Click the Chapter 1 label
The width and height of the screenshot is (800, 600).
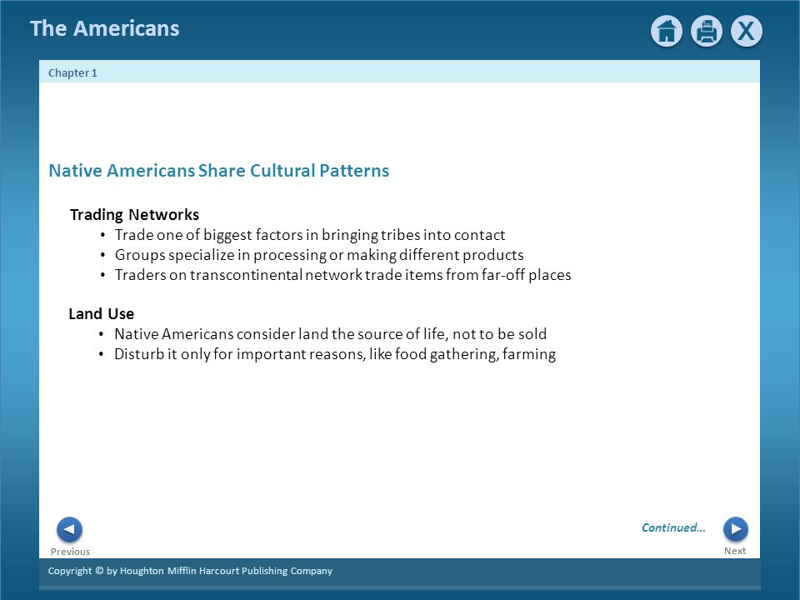(x=72, y=73)
